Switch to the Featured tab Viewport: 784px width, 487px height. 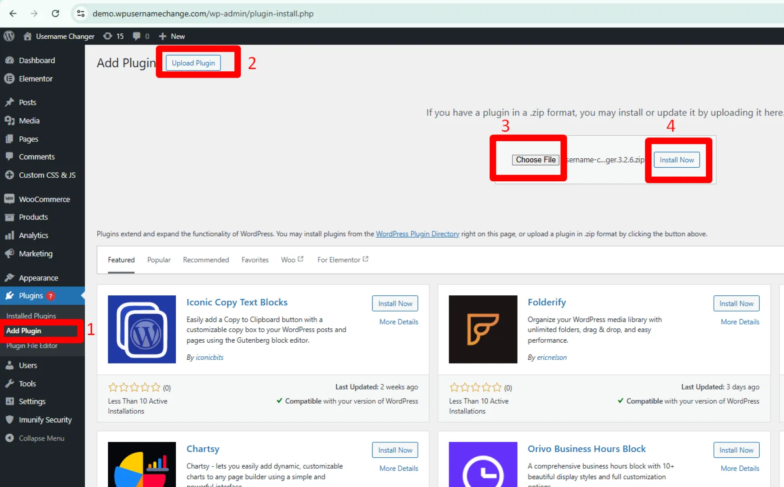(x=121, y=260)
